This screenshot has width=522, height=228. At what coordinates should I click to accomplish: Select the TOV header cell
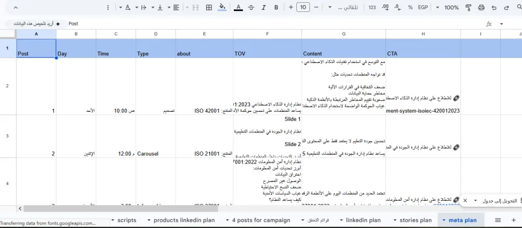[268, 48]
